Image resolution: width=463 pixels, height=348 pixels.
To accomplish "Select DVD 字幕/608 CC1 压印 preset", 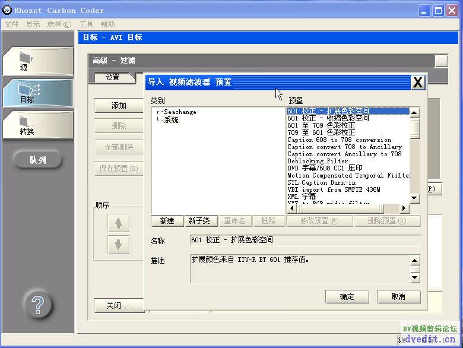I will 348,168.
